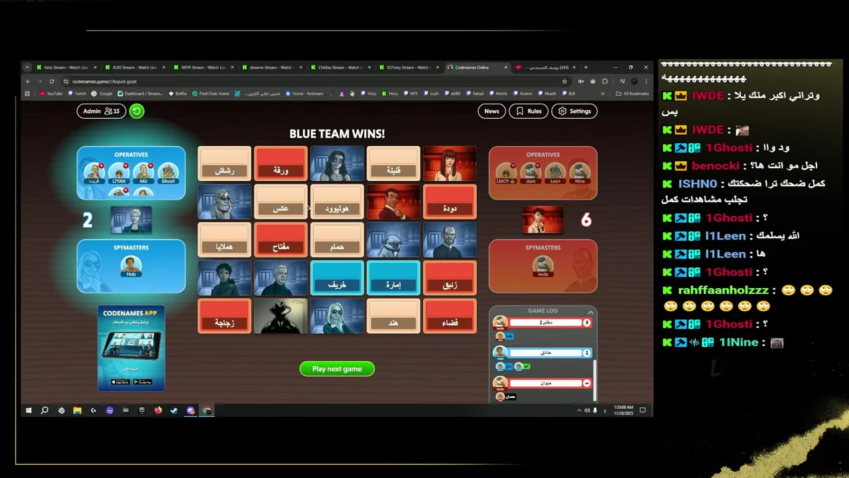849x478 pixels.
Task: Switch to the NFFR Stream browser tab
Action: coord(203,67)
